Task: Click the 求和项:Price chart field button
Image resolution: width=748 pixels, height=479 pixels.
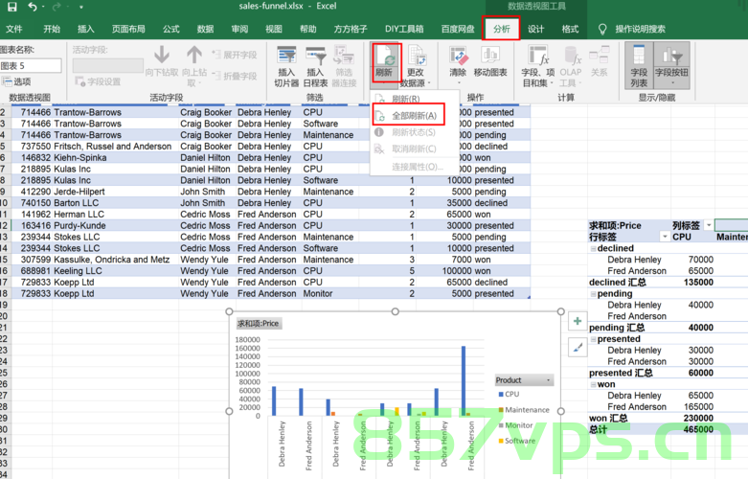Action: pos(259,324)
